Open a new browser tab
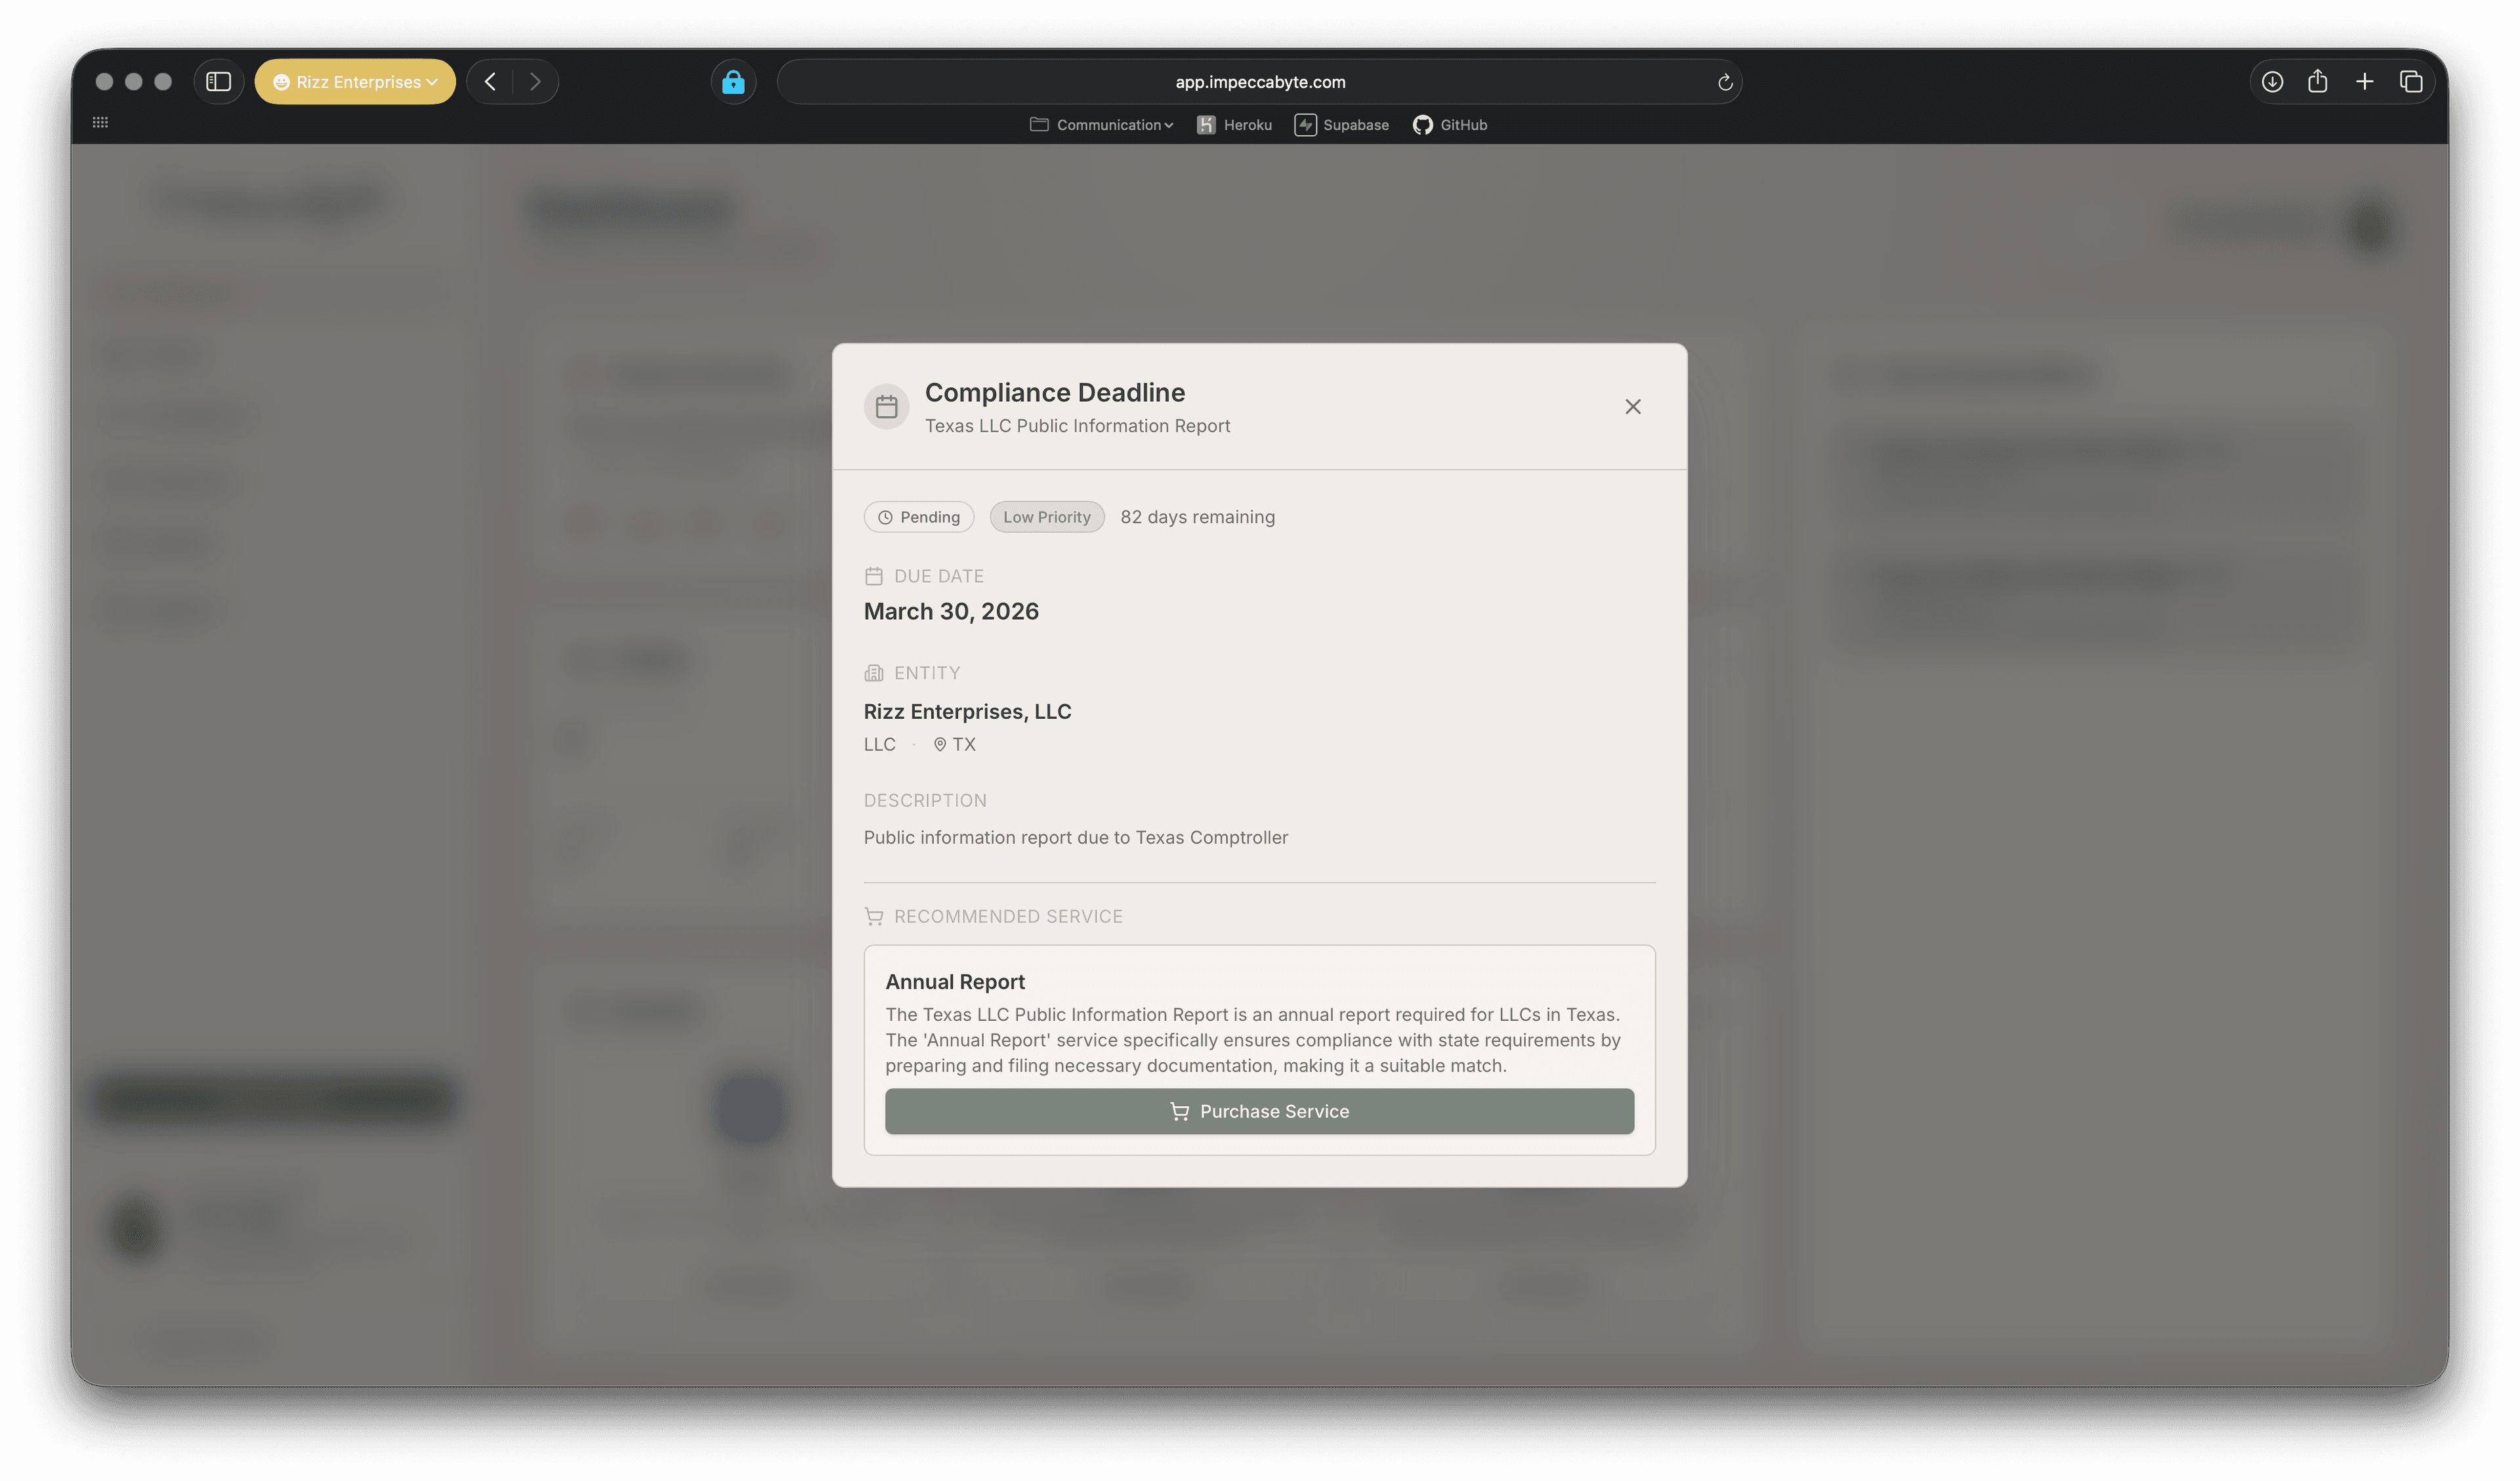 point(2364,82)
